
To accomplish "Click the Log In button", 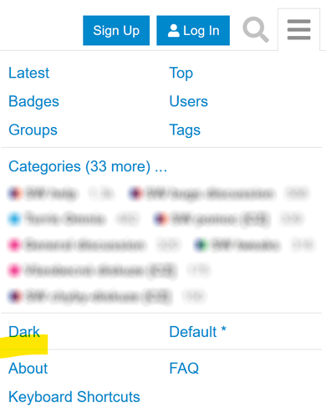I will coord(193,30).
